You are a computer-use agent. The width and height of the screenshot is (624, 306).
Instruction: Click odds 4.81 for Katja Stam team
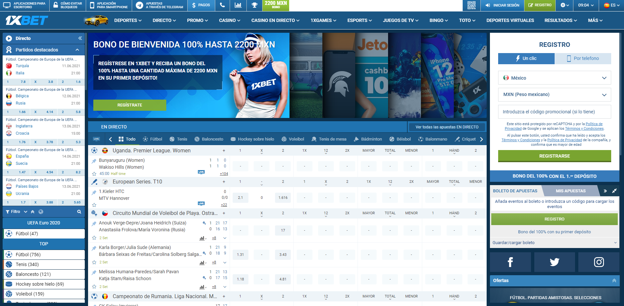coord(283,279)
